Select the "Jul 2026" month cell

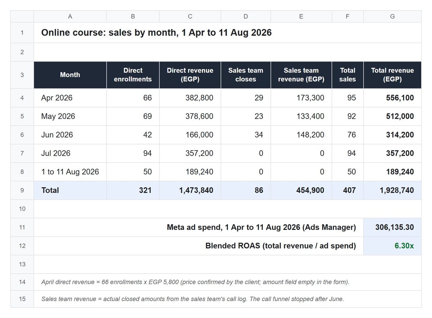(70, 153)
